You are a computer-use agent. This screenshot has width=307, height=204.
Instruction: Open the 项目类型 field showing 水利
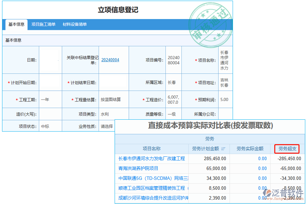tap(114, 114)
